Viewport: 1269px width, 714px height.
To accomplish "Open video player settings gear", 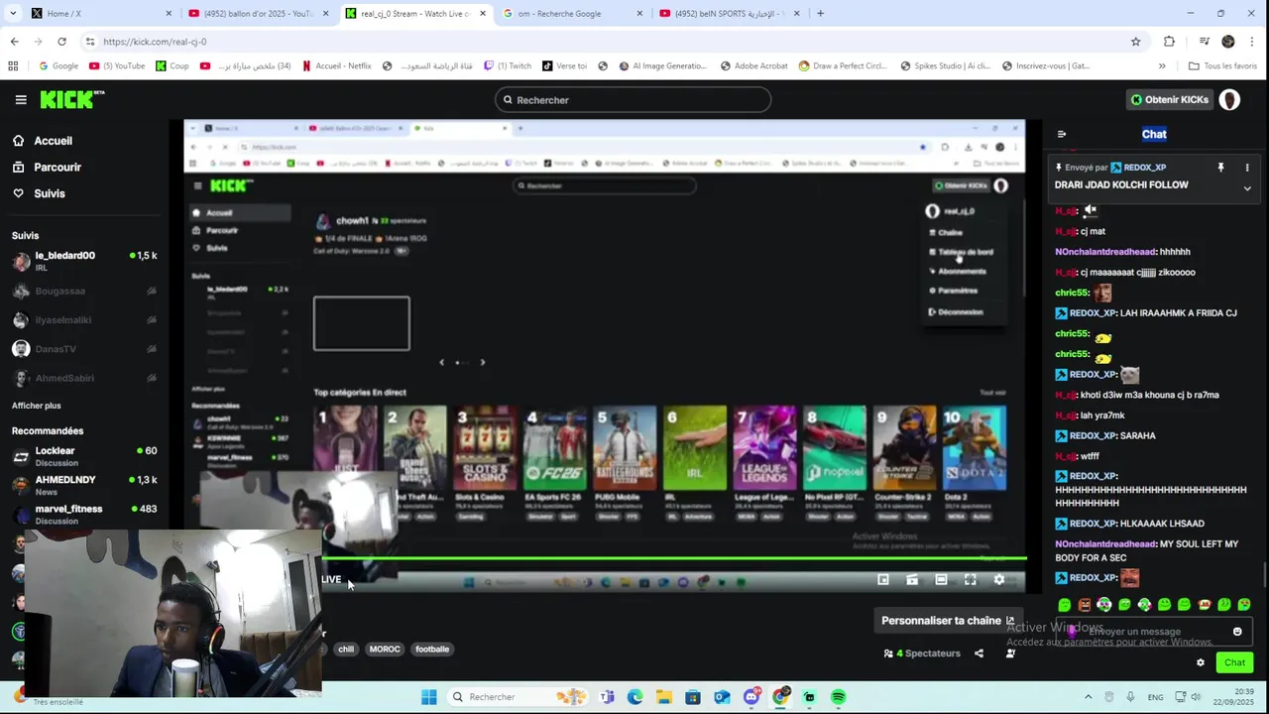I will (x=999, y=580).
